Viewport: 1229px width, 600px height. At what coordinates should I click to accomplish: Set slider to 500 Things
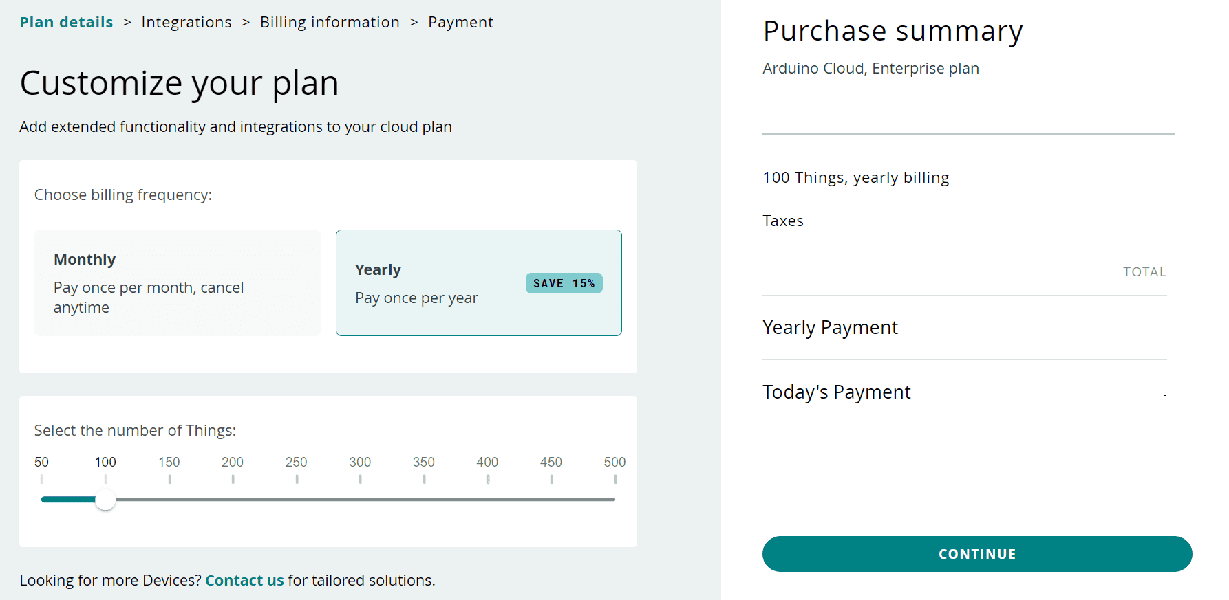click(x=614, y=500)
